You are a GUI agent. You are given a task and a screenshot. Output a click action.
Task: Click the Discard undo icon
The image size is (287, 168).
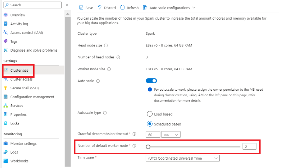tap(100, 8)
